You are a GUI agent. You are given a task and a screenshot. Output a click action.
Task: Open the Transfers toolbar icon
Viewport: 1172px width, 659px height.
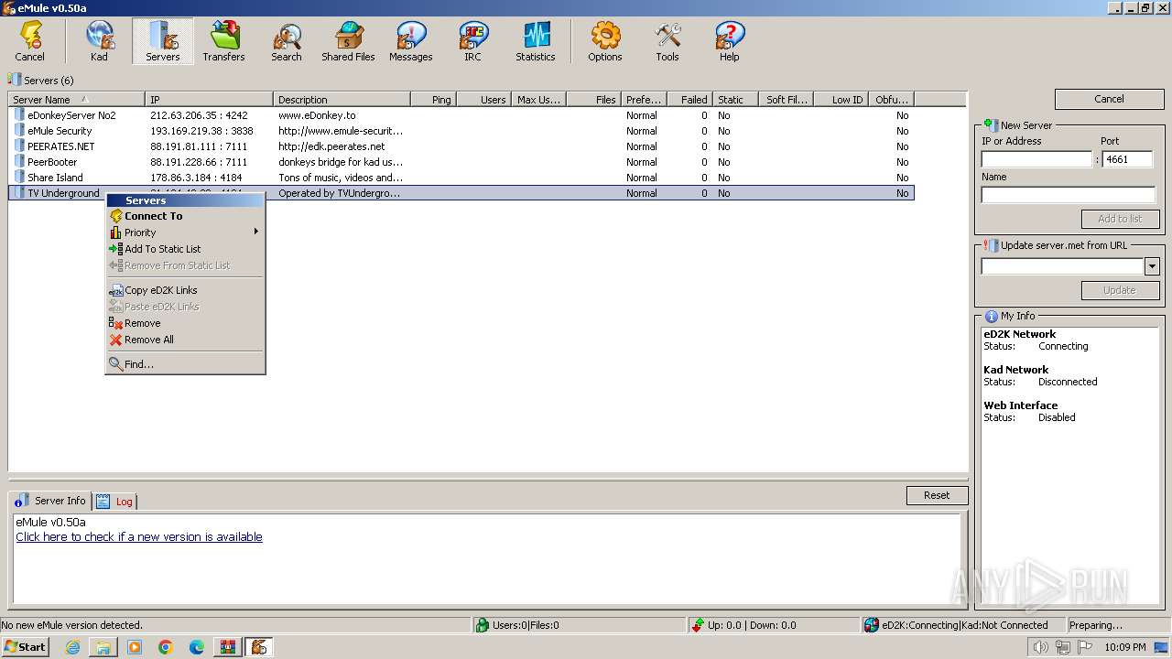224,41
